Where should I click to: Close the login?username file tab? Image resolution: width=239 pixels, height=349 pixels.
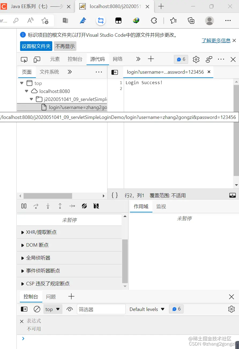209,72
